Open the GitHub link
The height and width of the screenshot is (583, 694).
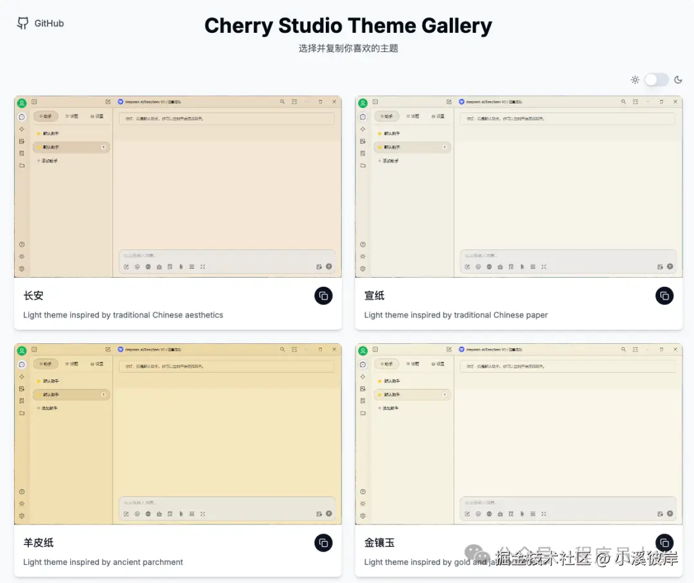(40, 24)
